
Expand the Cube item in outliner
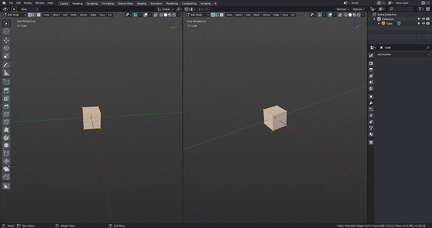[379, 23]
